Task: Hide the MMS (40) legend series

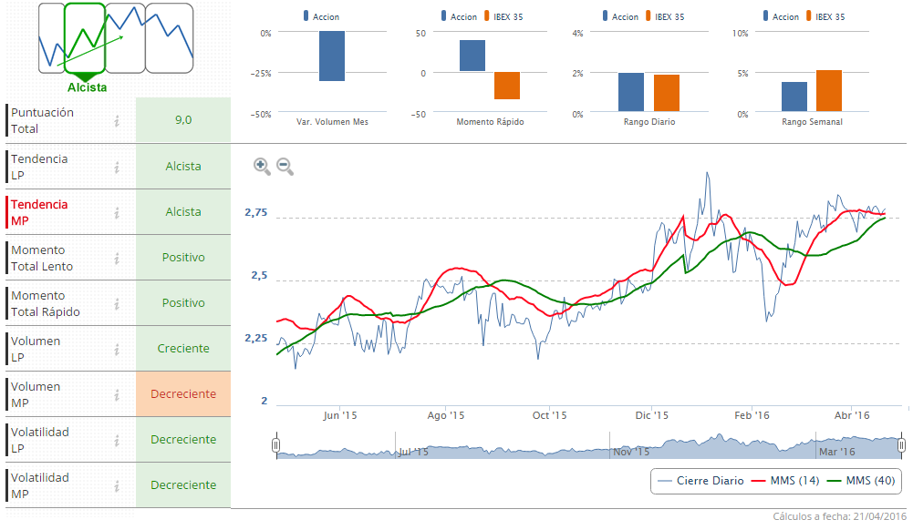Action: [860, 481]
